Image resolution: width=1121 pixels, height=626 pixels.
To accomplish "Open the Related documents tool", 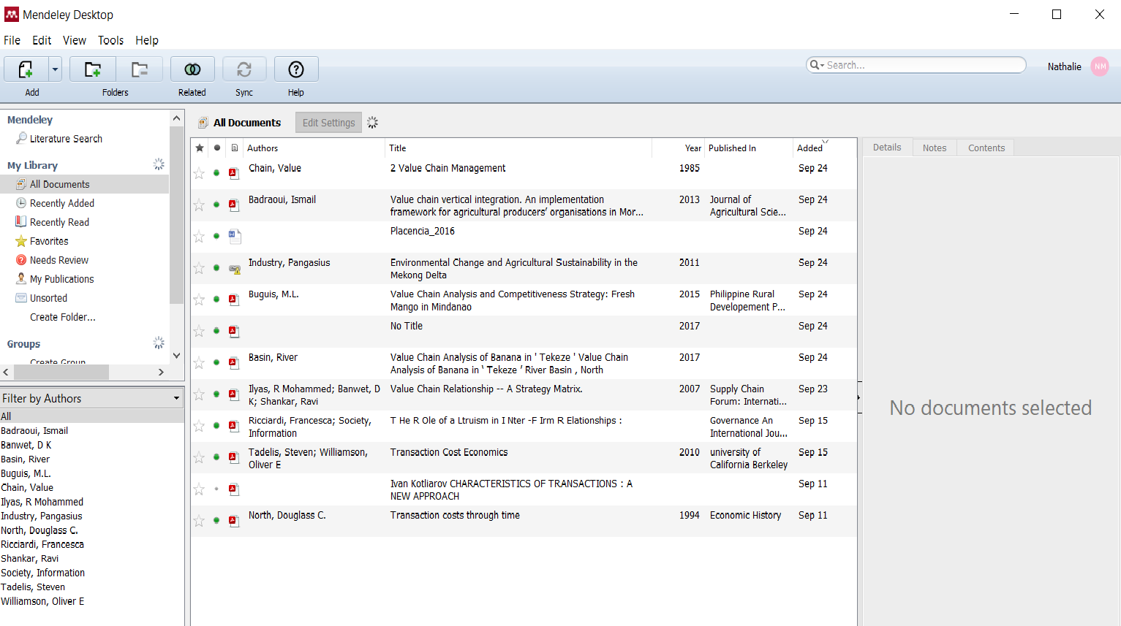I will point(192,69).
